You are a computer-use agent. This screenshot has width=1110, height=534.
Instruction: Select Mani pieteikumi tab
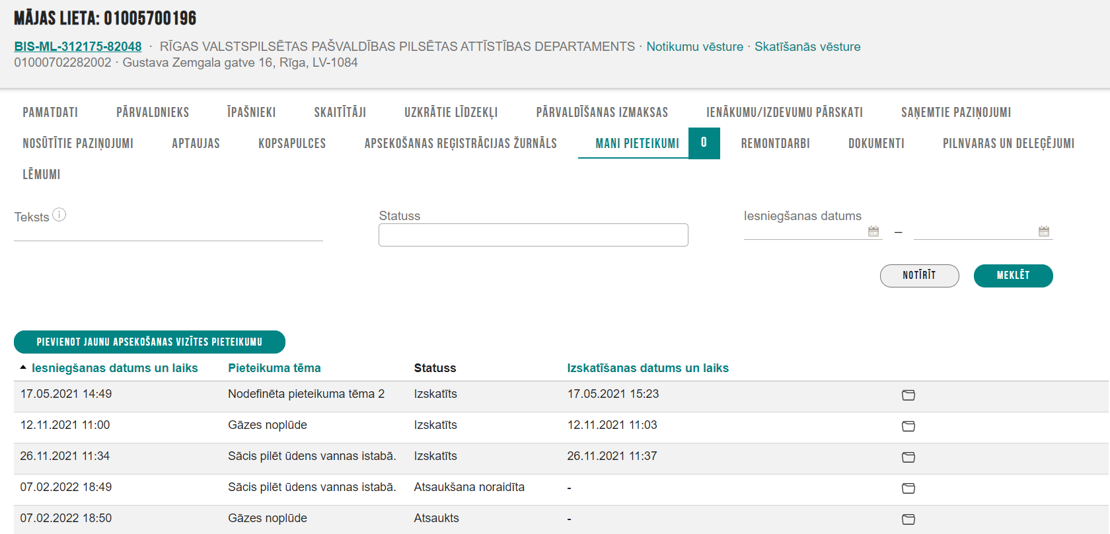pyautogui.click(x=637, y=143)
